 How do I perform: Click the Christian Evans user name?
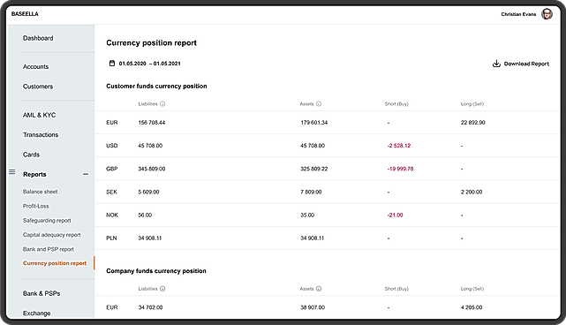pyautogui.click(x=518, y=14)
